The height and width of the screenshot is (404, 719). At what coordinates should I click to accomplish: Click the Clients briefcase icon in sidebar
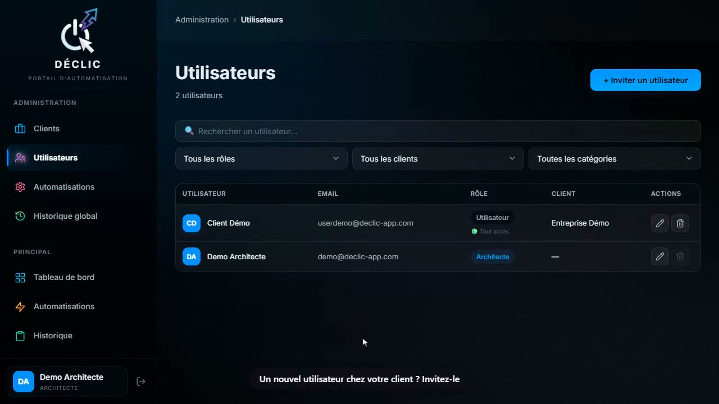20,128
